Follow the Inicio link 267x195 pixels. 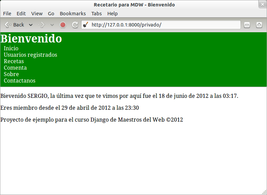(11, 48)
